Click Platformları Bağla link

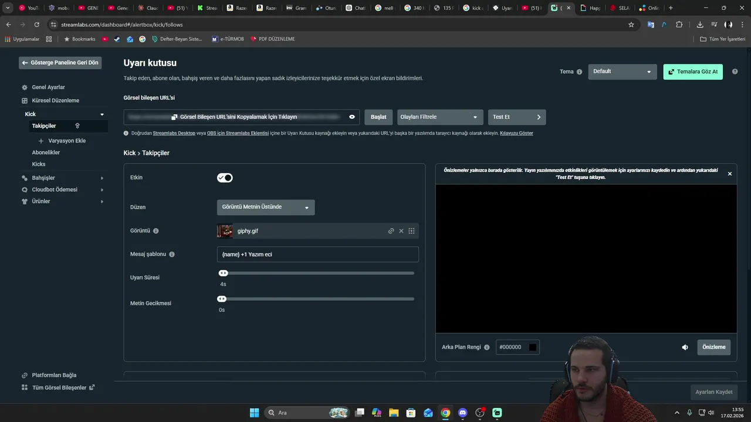point(54,375)
